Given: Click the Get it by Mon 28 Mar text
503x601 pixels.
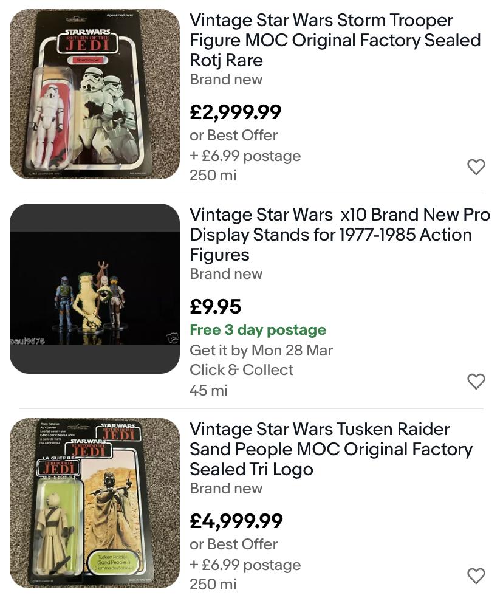Looking at the screenshot, I should [x=261, y=350].
